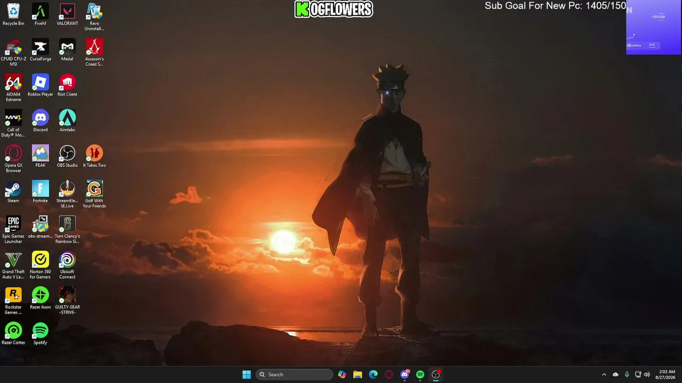Select the Golf With Your Friends icon

click(x=94, y=195)
